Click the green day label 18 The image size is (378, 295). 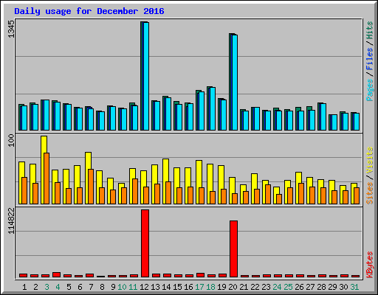(x=210, y=287)
